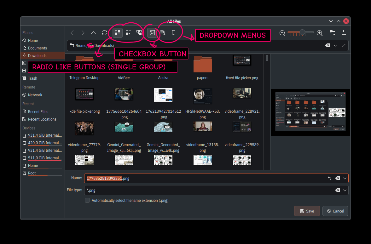This screenshot has height=244, width=371.
Task: Select the Asuka folder label
Action: (163, 78)
